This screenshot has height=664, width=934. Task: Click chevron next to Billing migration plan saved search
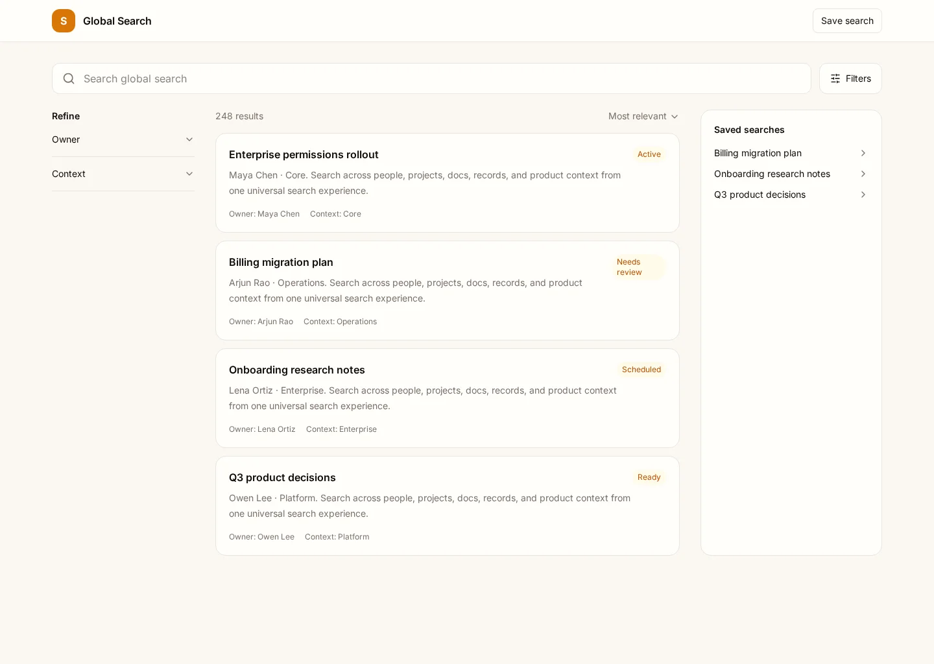[863, 153]
